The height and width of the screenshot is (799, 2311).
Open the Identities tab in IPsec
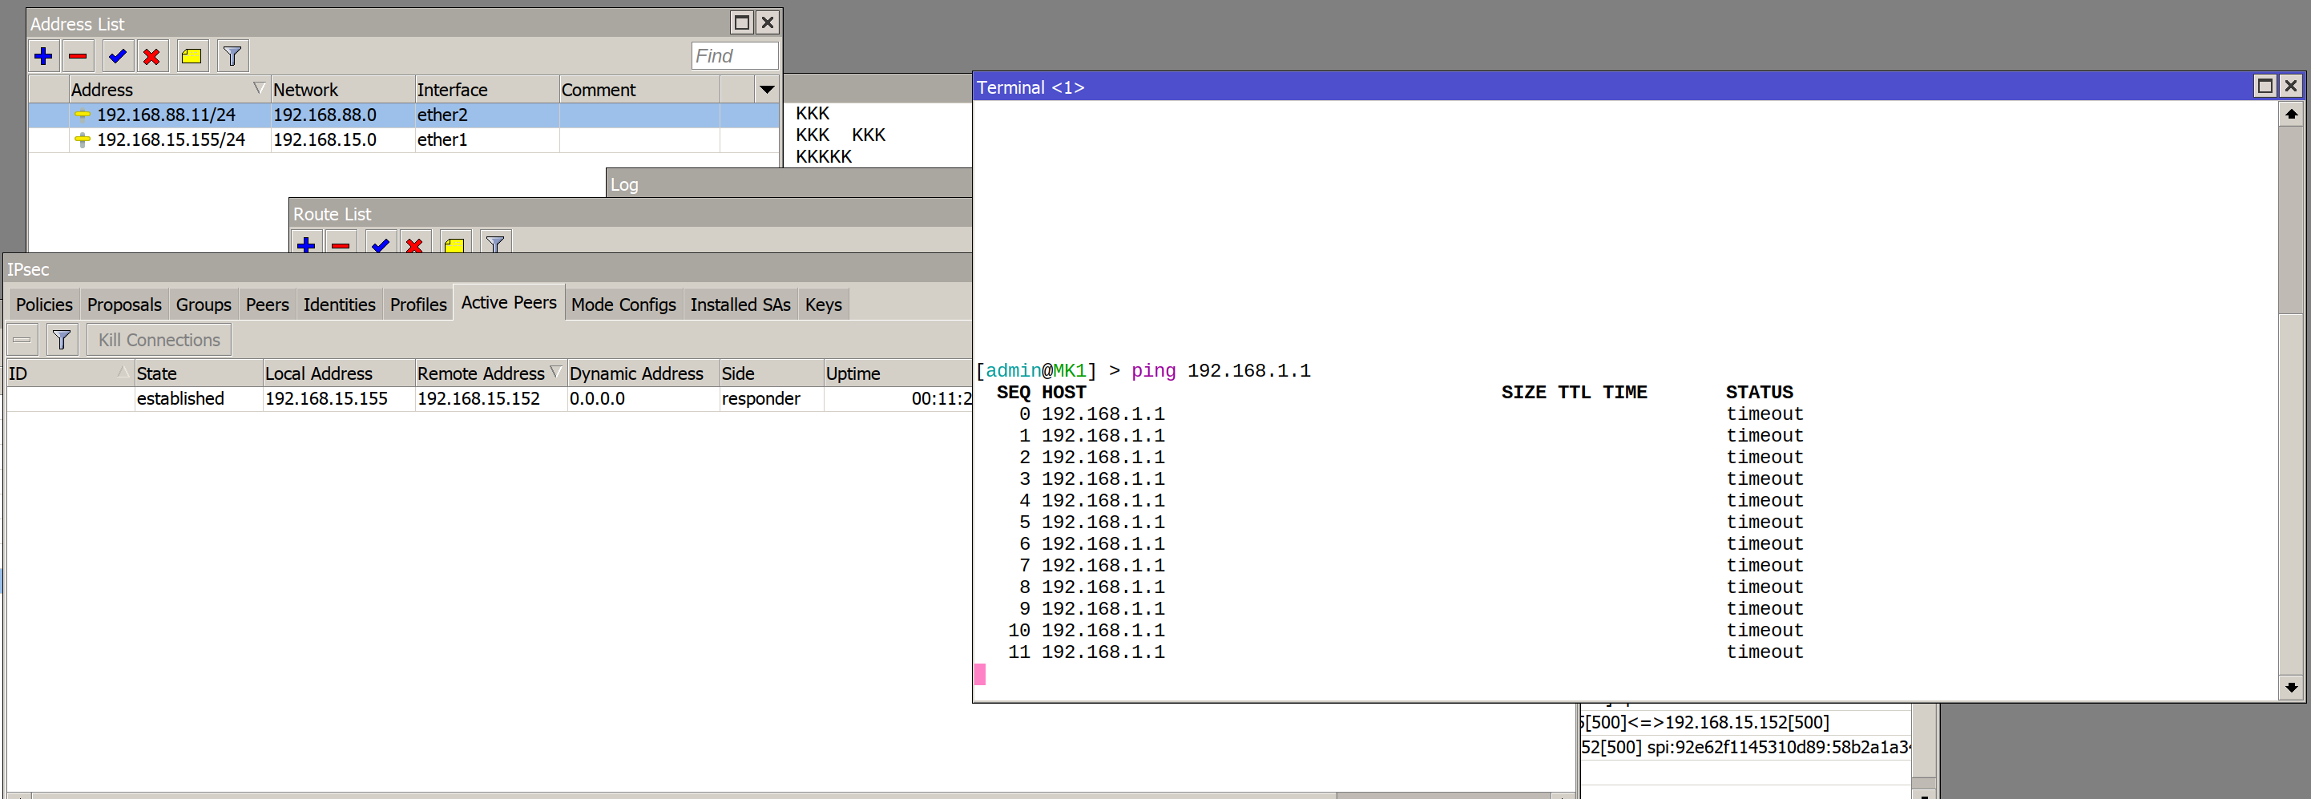coord(339,305)
